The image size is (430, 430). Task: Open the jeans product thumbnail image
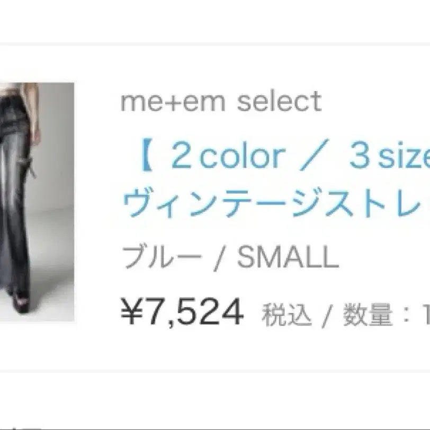point(37,202)
